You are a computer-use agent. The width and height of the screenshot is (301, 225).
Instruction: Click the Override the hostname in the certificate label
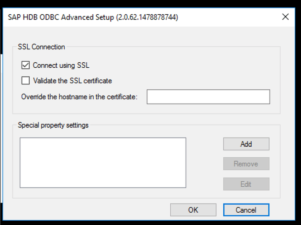79,97
